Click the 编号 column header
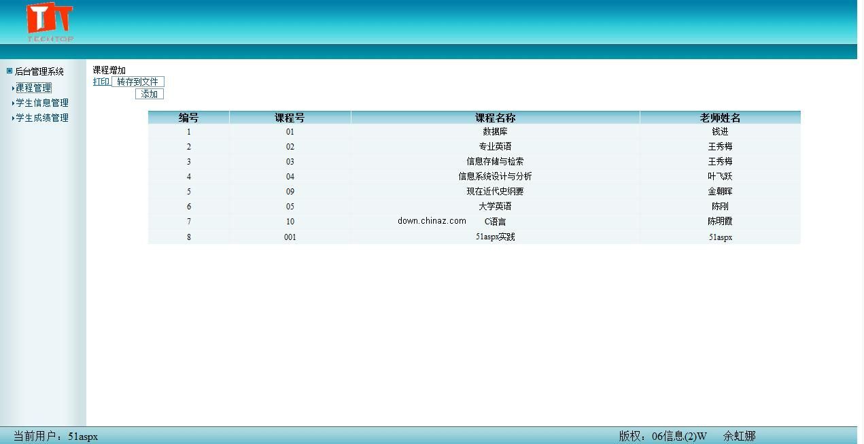This screenshot has width=864, height=444. pyautogui.click(x=189, y=118)
